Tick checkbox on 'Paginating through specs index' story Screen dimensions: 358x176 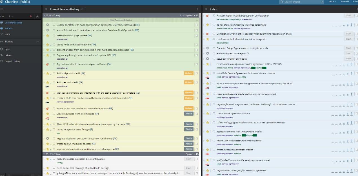click(x=197, y=55)
